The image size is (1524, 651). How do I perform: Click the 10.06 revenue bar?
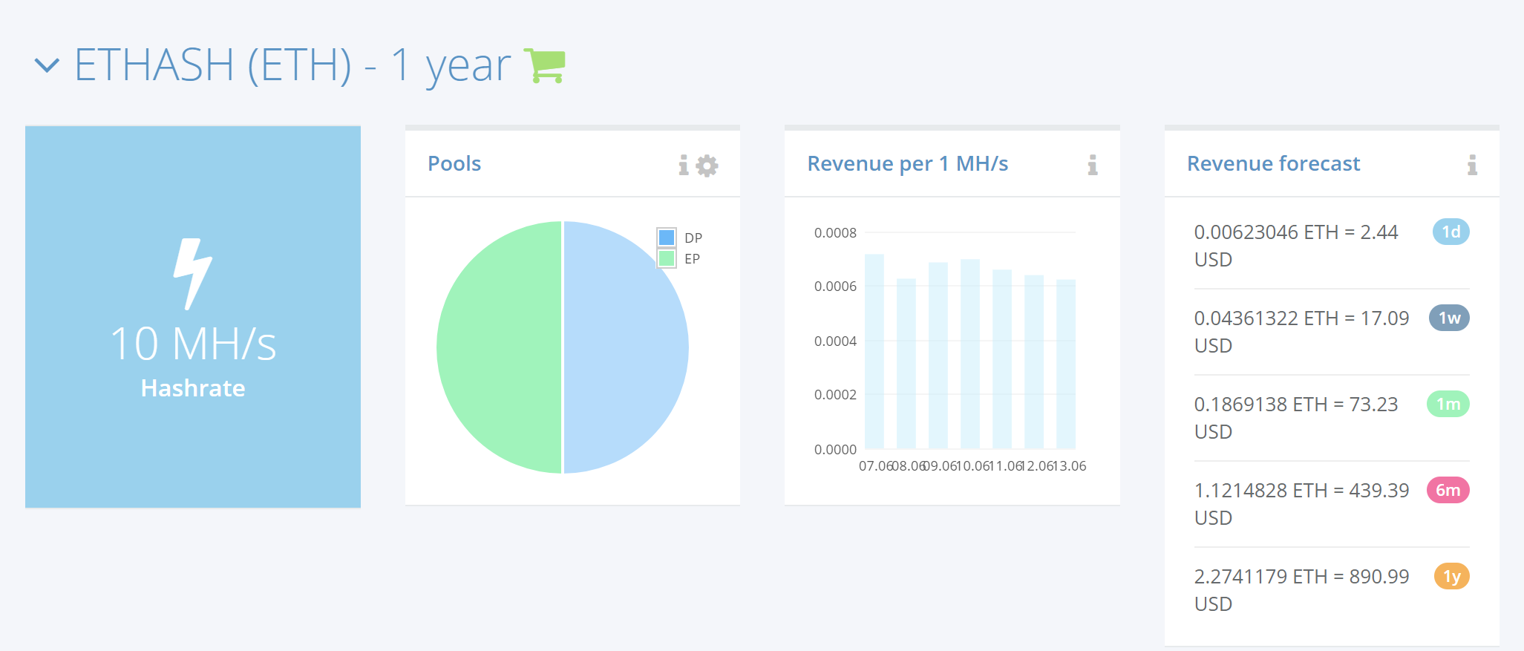tap(970, 354)
